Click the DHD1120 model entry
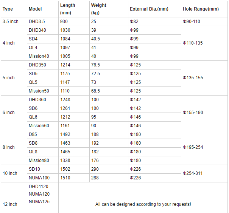Image resolution: width=229 pixels, height=213 pixels. 39,187
